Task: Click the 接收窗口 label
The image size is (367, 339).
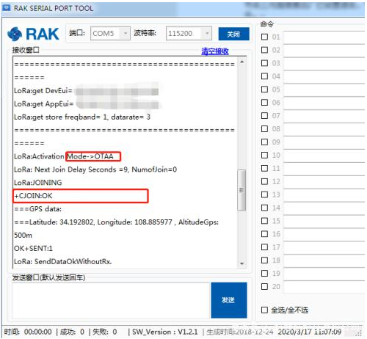Action: (x=26, y=50)
